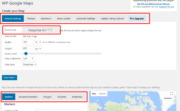
Task: Open the Advanced Settings tab
Action: (x=86, y=18)
